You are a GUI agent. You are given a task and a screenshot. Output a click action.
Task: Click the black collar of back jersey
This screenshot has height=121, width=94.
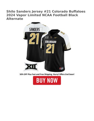[x=35, y=23]
